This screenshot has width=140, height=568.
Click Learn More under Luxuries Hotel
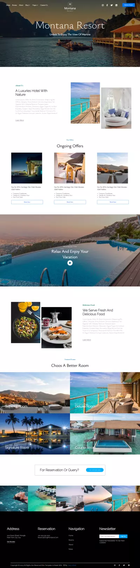point(20,120)
